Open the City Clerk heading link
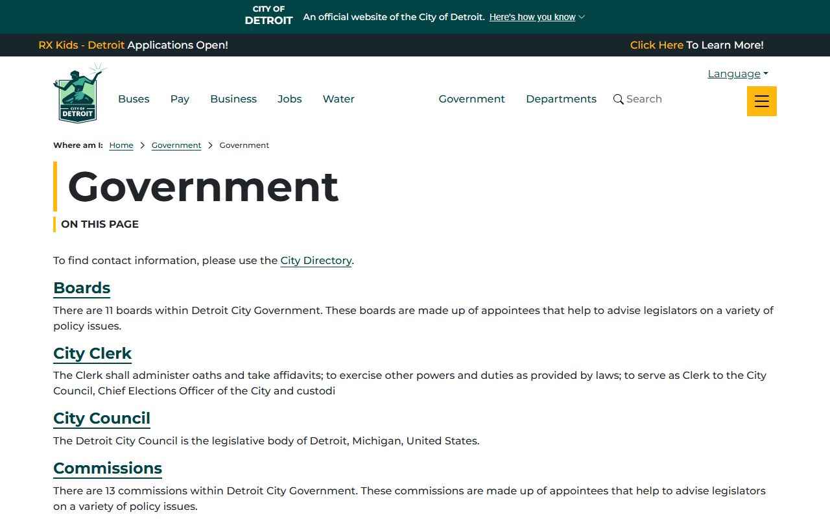830x519 pixels. point(92,354)
